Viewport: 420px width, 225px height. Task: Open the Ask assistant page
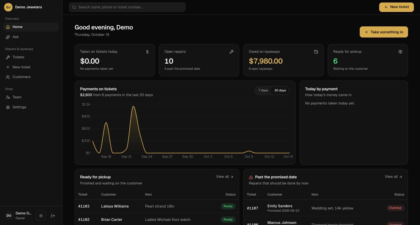[x=31, y=37]
